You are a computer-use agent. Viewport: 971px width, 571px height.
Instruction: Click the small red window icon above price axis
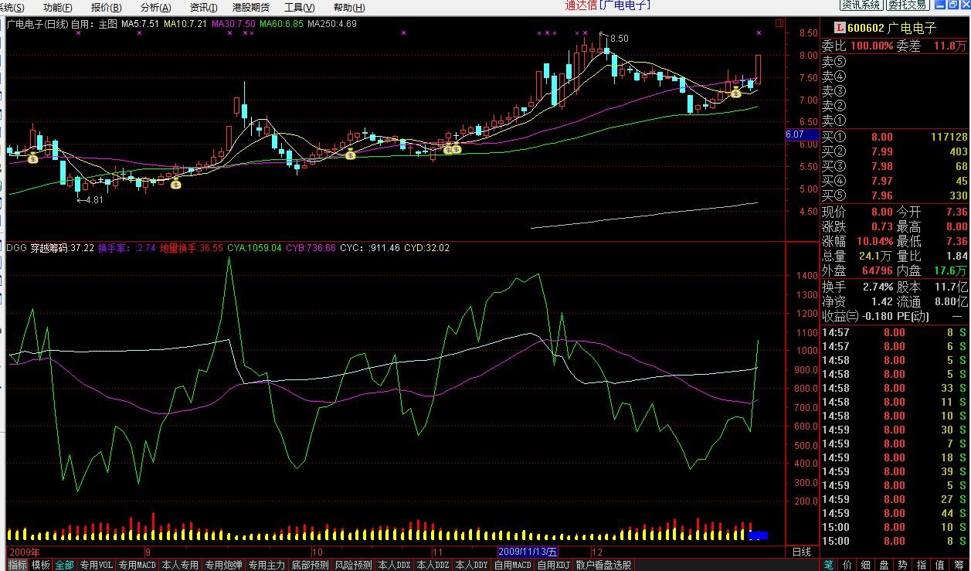click(779, 24)
